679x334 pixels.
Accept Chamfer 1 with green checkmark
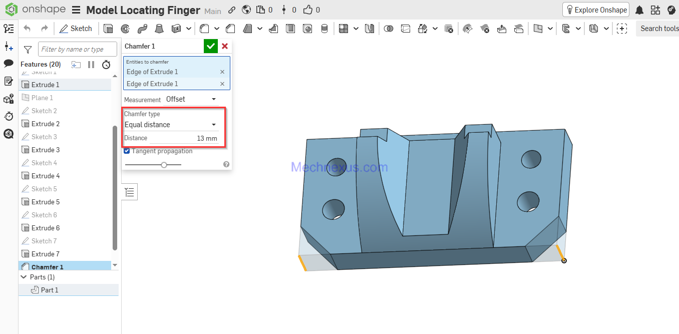point(211,46)
